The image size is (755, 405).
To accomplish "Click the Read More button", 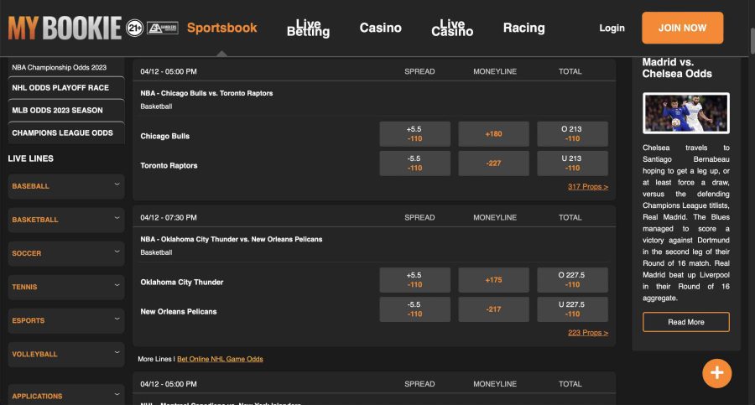I will coord(685,322).
